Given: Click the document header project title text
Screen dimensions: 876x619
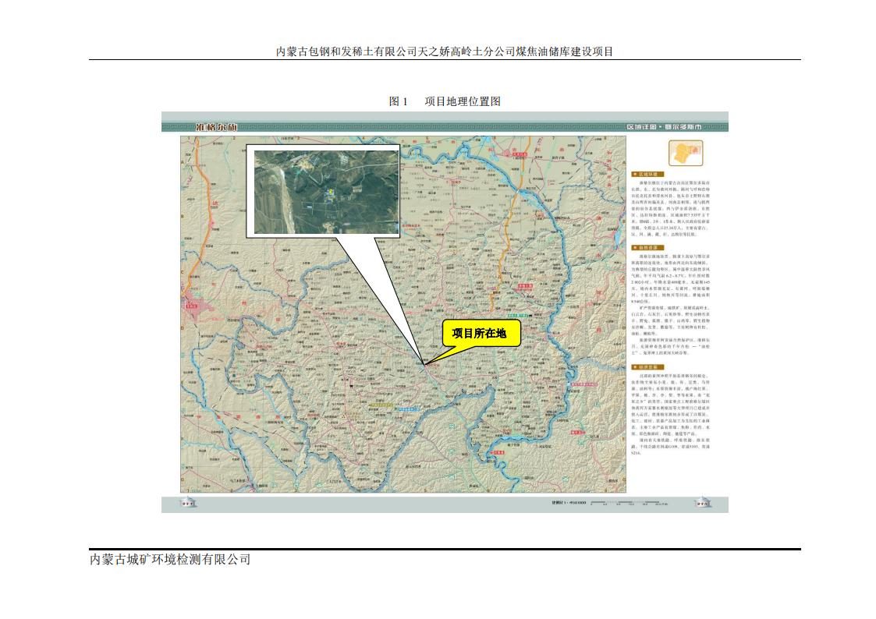Looking at the screenshot, I should tap(445, 51).
